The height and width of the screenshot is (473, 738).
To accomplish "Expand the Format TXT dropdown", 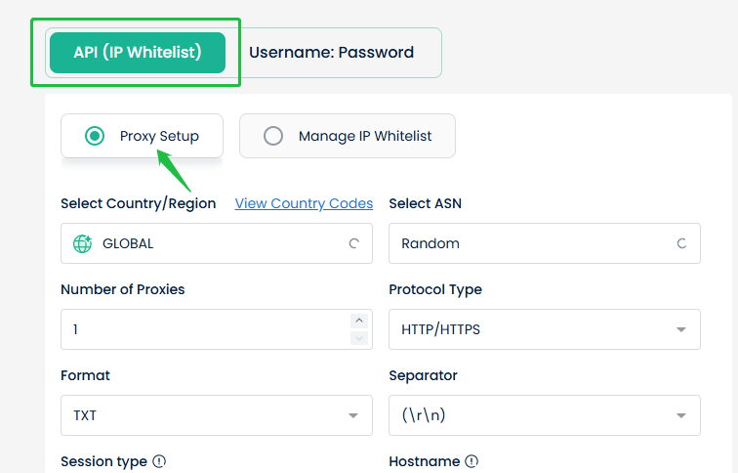I will (x=217, y=415).
